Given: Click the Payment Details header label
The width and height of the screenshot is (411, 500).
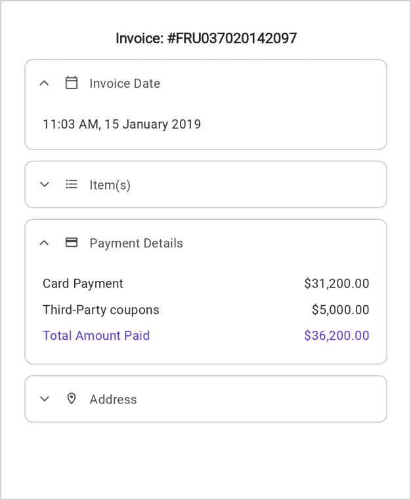Looking at the screenshot, I should click(x=136, y=243).
